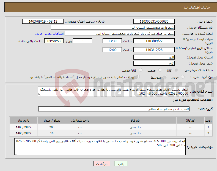Click the نام کالا column header
Viewport: 217px width, 171px height.
click(135, 121)
